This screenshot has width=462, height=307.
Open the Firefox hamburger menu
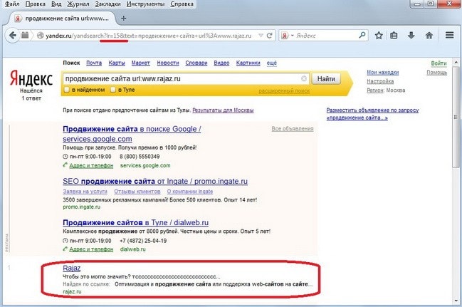(x=449, y=34)
